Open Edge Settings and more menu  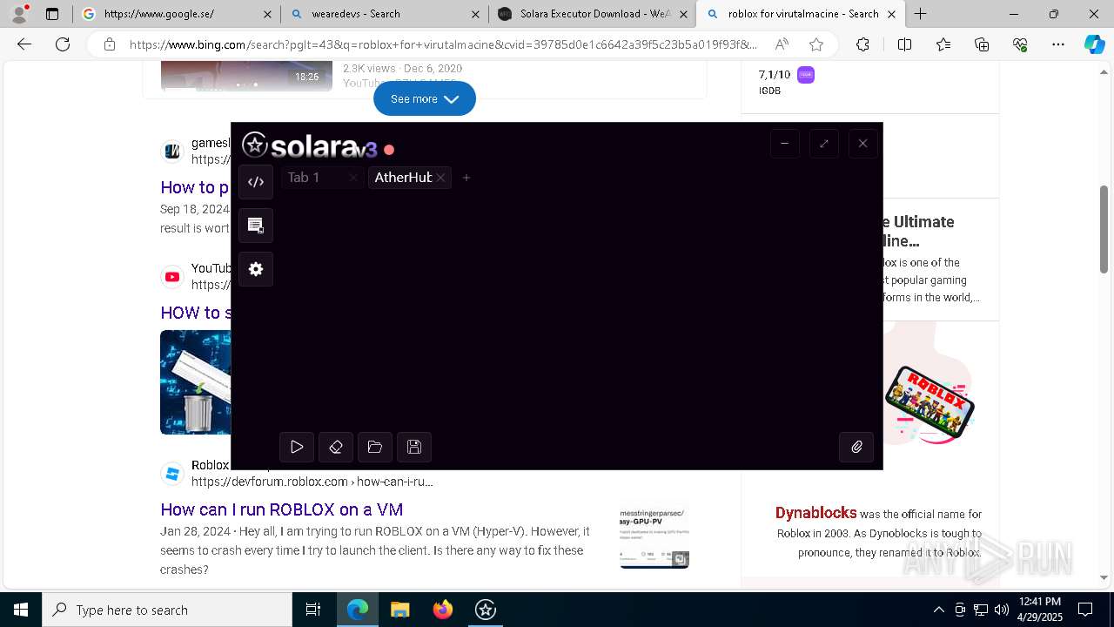click(x=1058, y=44)
